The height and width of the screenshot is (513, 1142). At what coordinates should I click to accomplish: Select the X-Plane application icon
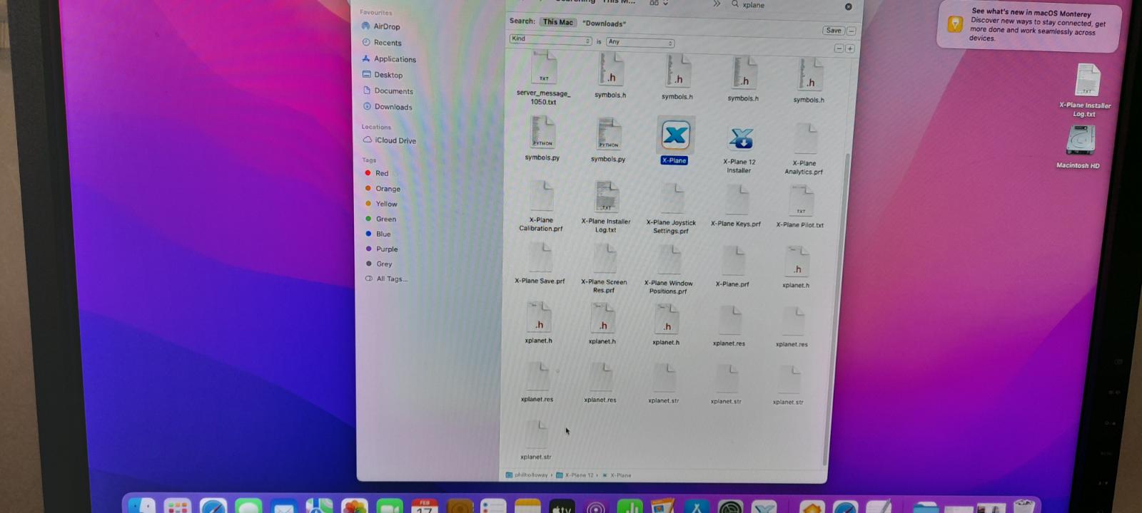point(675,135)
